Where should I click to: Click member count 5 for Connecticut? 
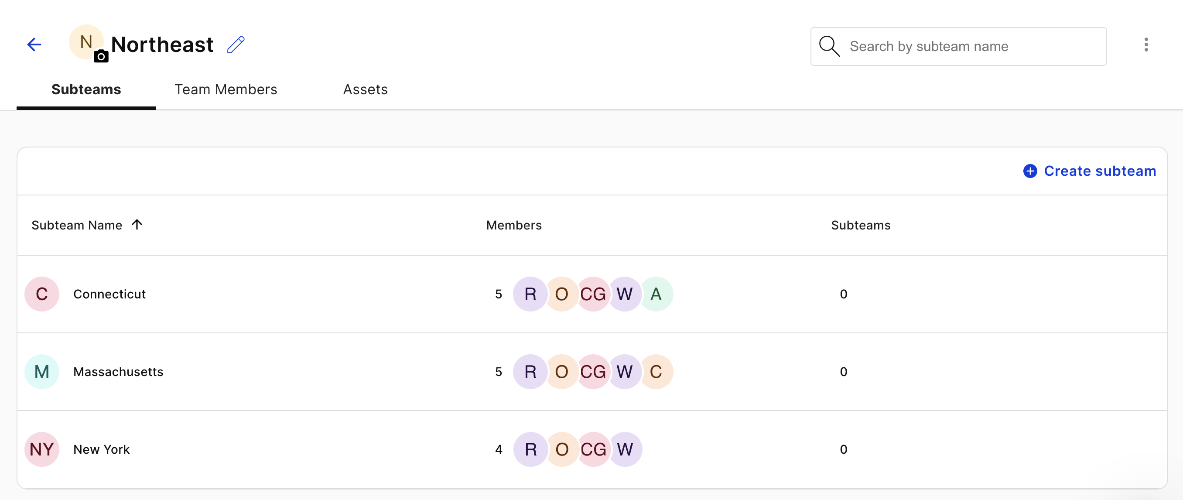[x=498, y=295]
